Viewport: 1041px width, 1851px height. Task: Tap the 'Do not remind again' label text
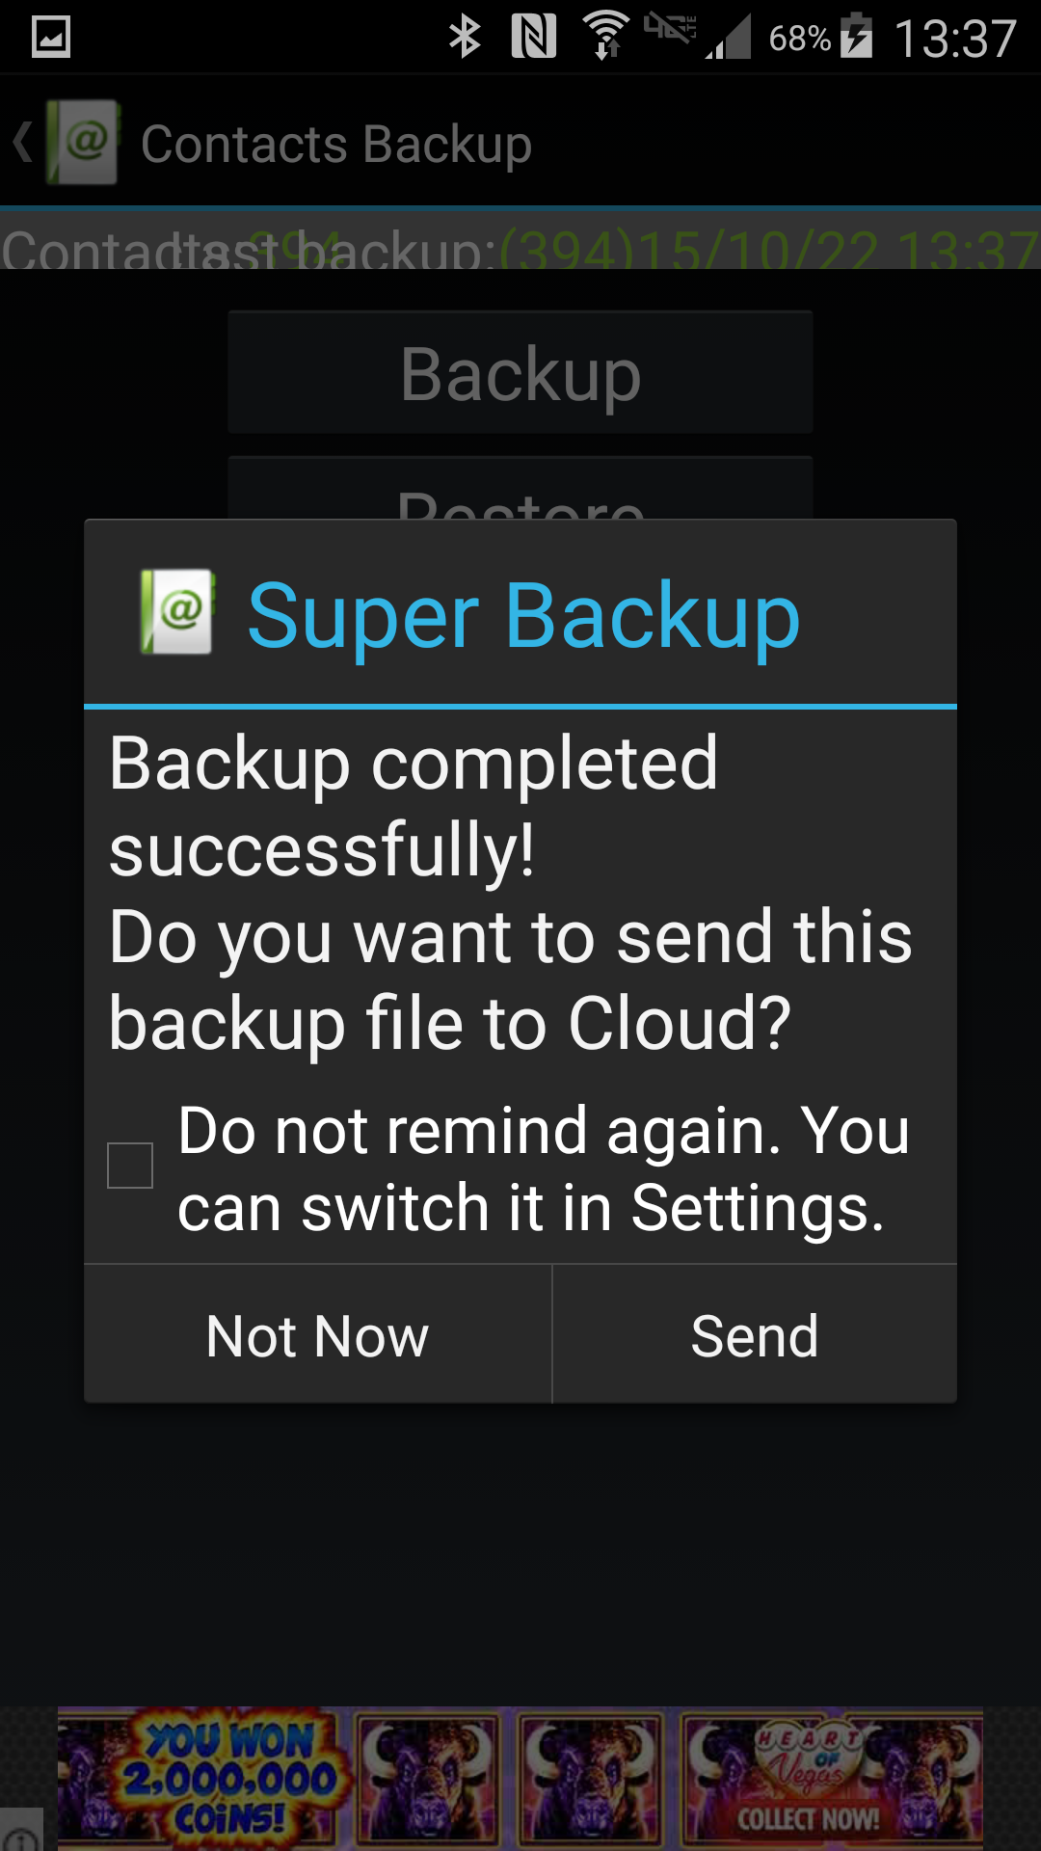pos(544,1168)
